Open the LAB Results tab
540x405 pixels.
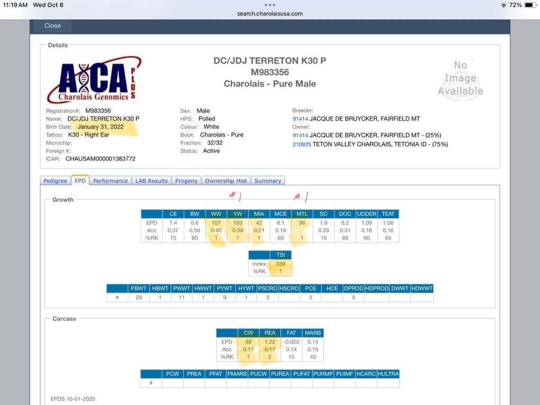151,181
